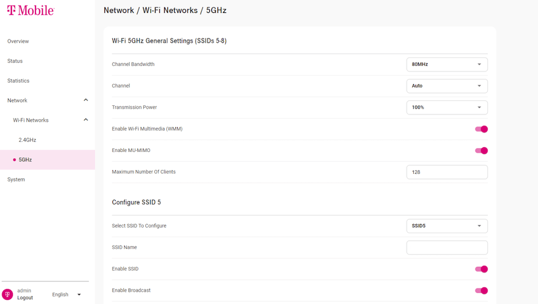Click the Logout link
This screenshot has width=538, height=304.
(x=25, y=298)
